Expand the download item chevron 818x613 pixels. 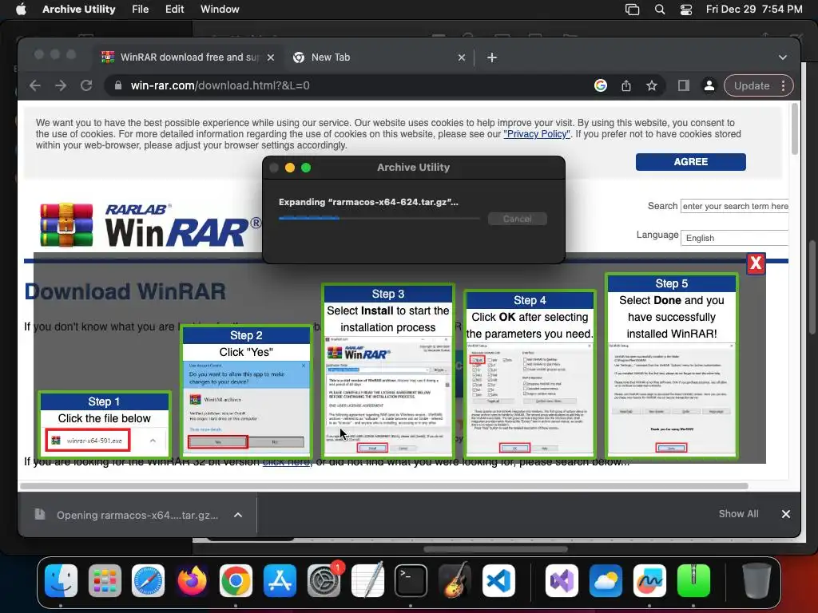tap(238, 515)
